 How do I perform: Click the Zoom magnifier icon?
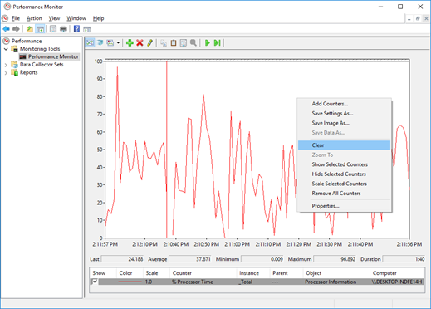click(193, 42)
